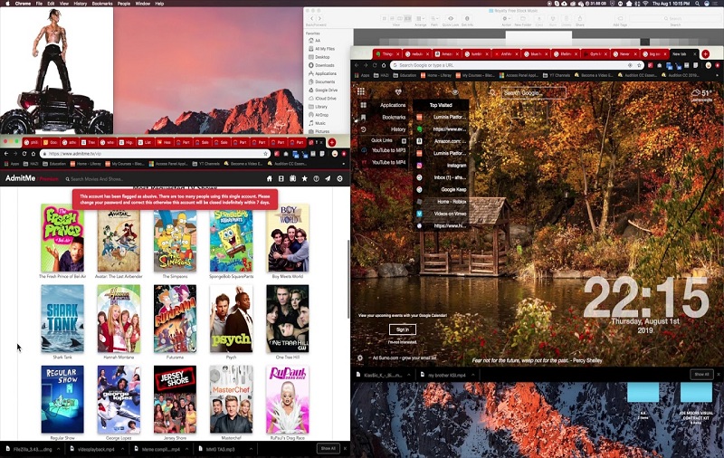The height and width of the screenshot is (458, 724).
Task: Open the One Tree Hill poster
Action: pyautogui.click(x=288, y=319)
